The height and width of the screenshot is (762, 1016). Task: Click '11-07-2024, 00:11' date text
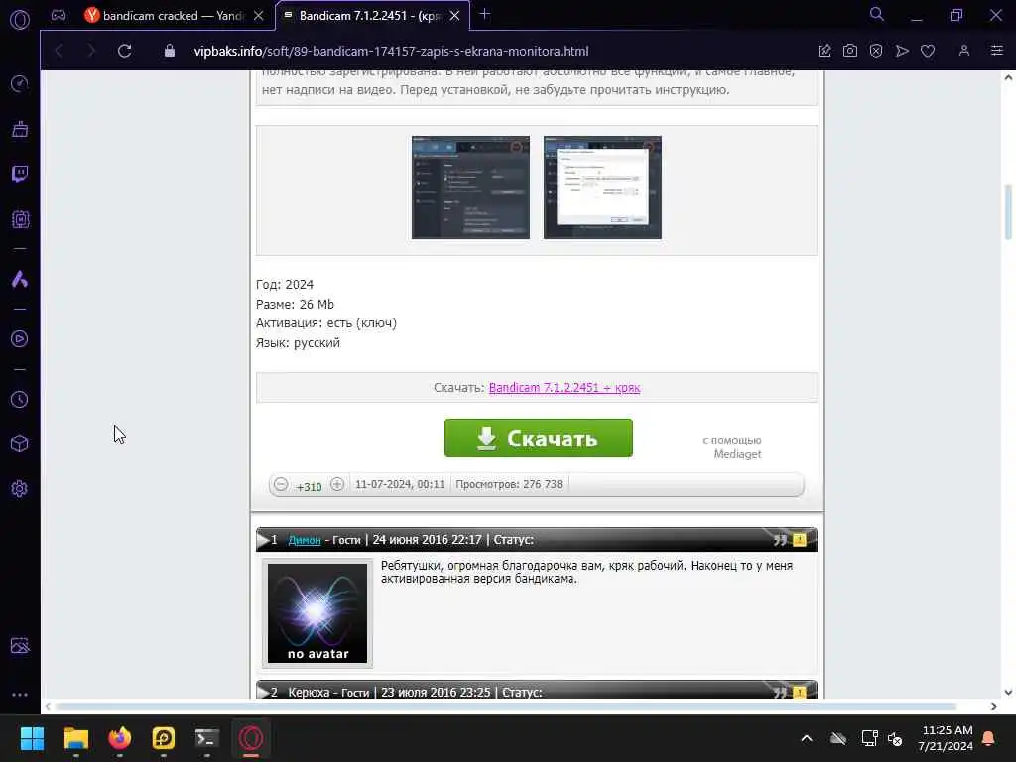tap(400, 484)
